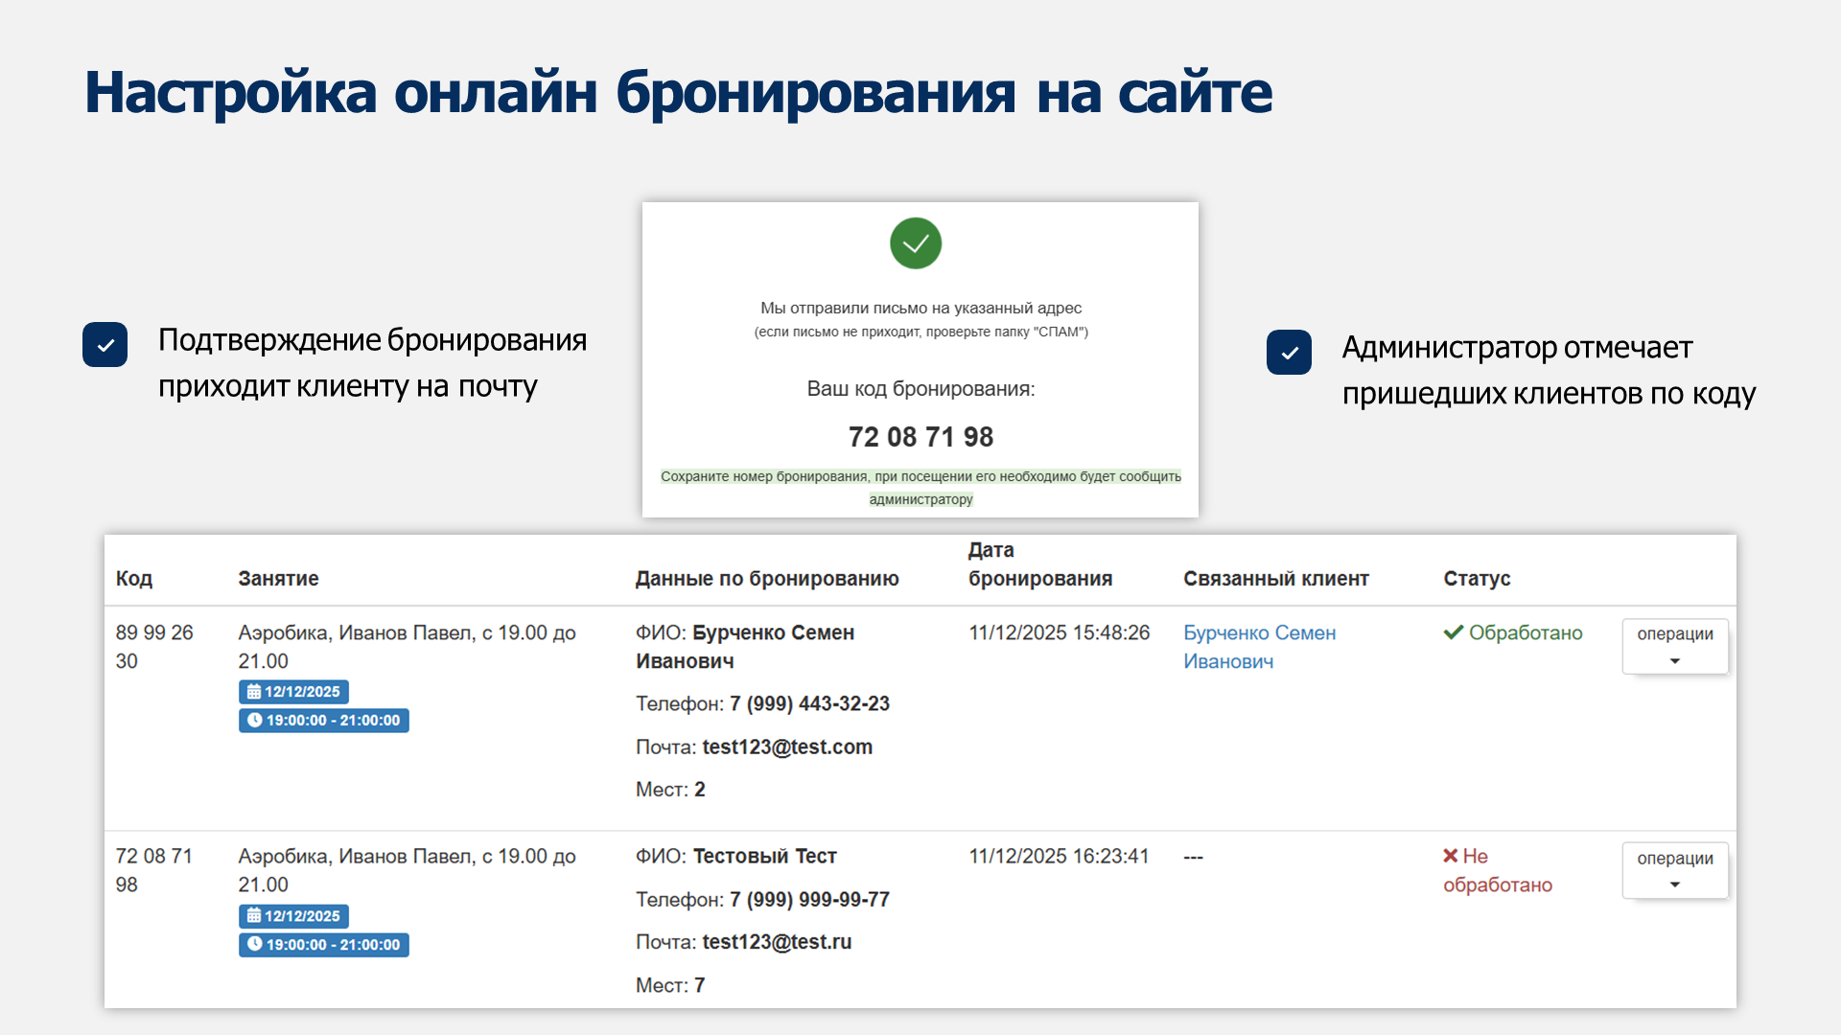Click the 'Код' column header

tap(134, 579)
